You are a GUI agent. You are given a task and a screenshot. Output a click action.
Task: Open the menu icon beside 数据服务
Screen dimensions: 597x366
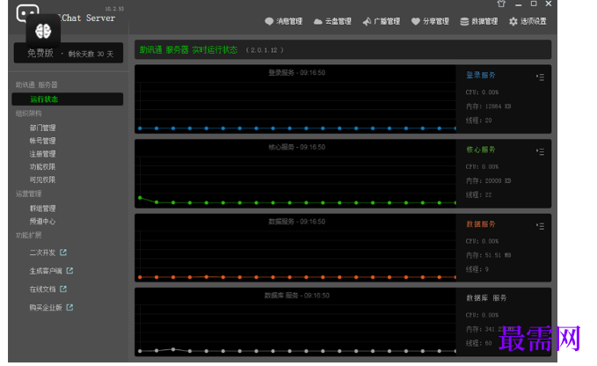coord(540,226)
